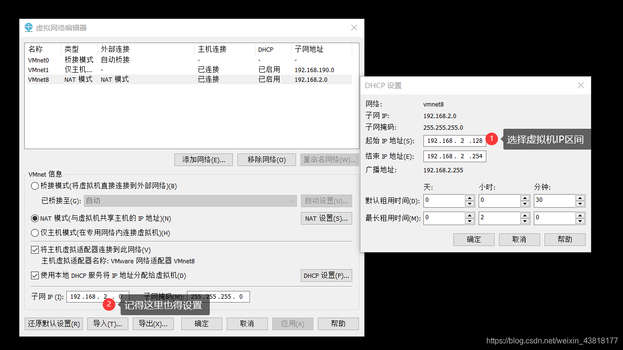623x350 pixels.
Task: Select the VMnet8 row
Action: click(189, 79)
